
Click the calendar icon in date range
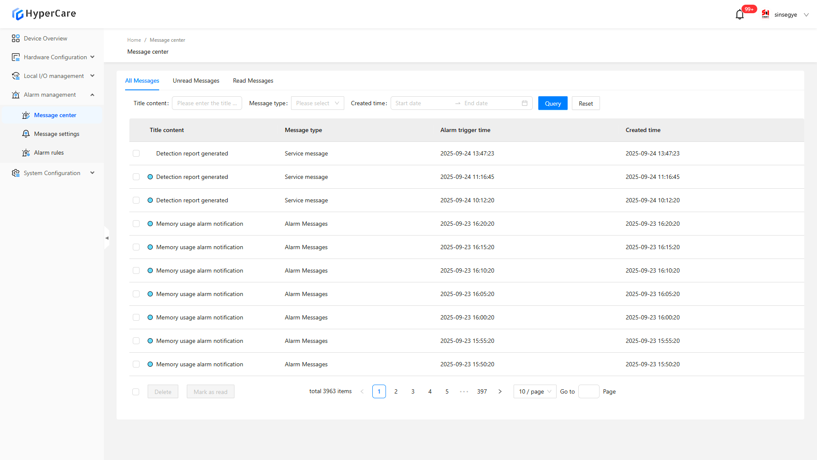[524, 103]
